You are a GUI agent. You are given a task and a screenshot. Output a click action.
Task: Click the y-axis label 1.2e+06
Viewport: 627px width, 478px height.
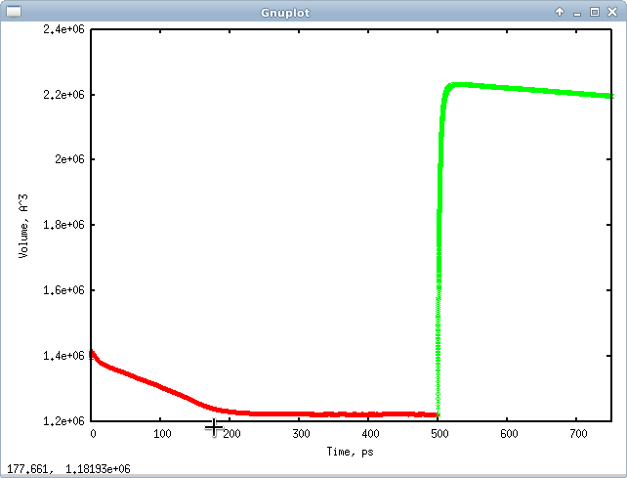click(64, 420)
